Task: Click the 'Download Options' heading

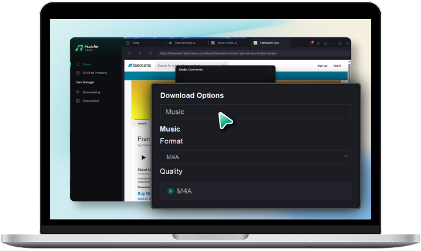Action: [192, 96]
